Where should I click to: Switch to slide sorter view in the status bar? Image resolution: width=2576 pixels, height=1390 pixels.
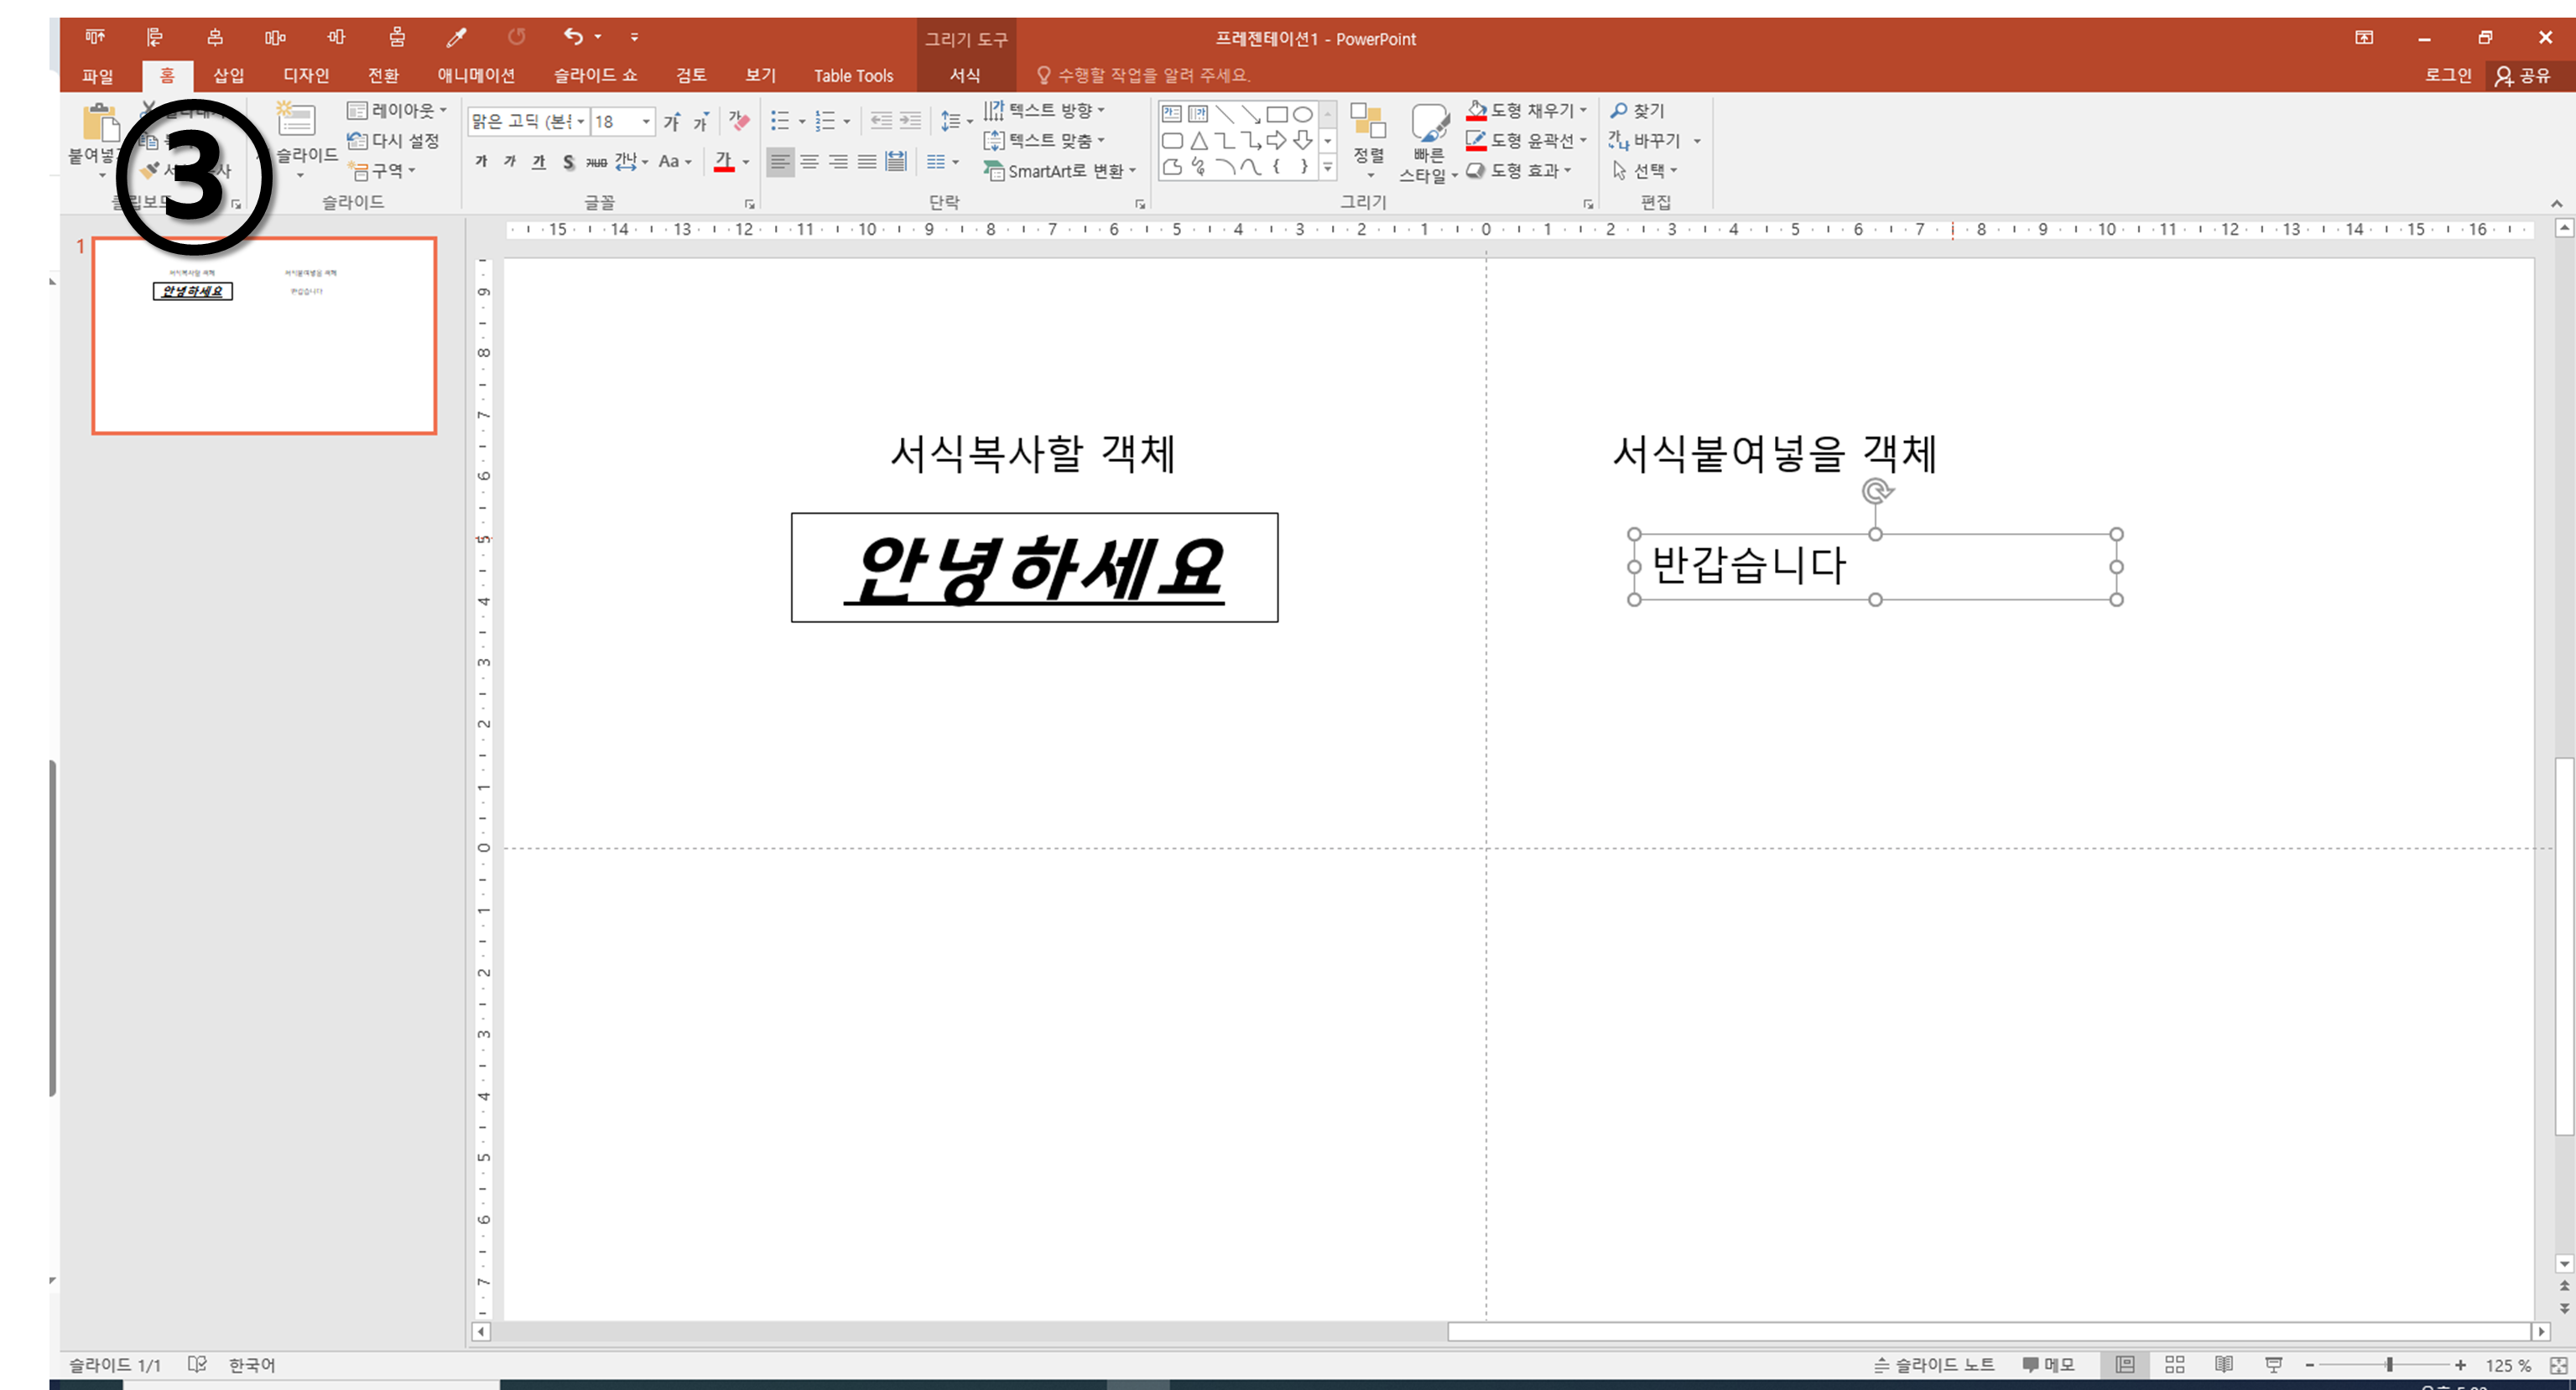pyautogui.click(x=2174, y=1364)
